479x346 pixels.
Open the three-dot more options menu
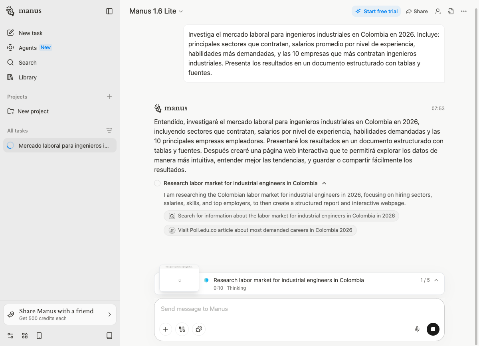pyautogui.click(x=464, y=11)
